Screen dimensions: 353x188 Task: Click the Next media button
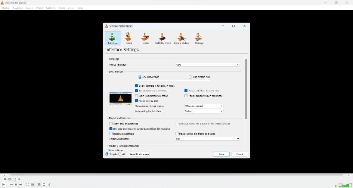click(20, 185)
